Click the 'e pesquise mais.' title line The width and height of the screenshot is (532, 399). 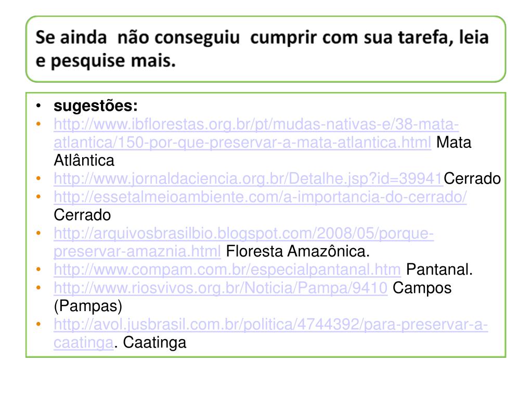point(106,61)
